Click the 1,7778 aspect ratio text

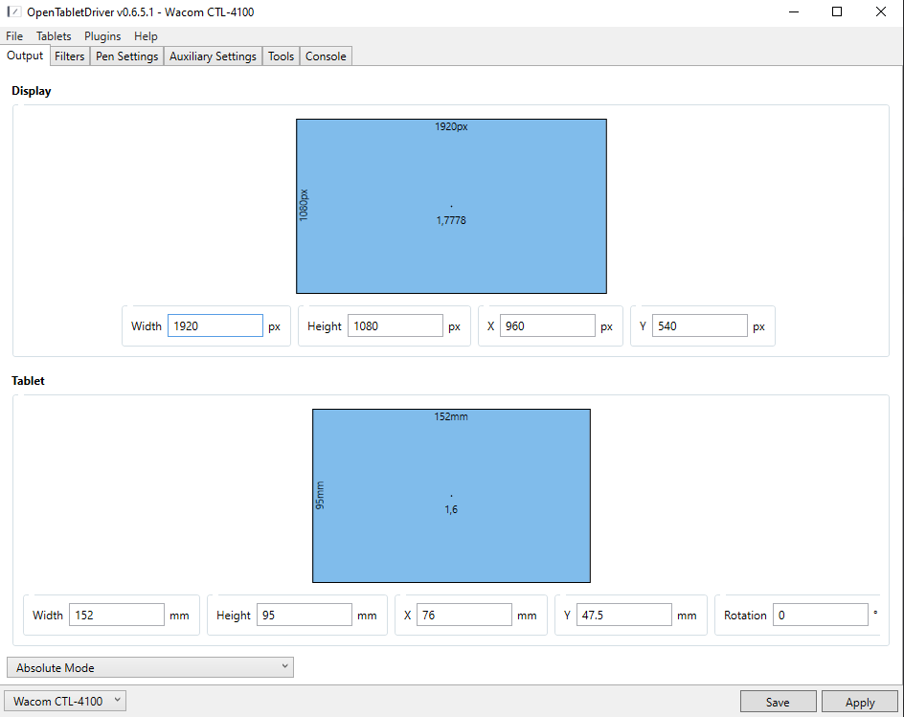(x=451, y=220)
